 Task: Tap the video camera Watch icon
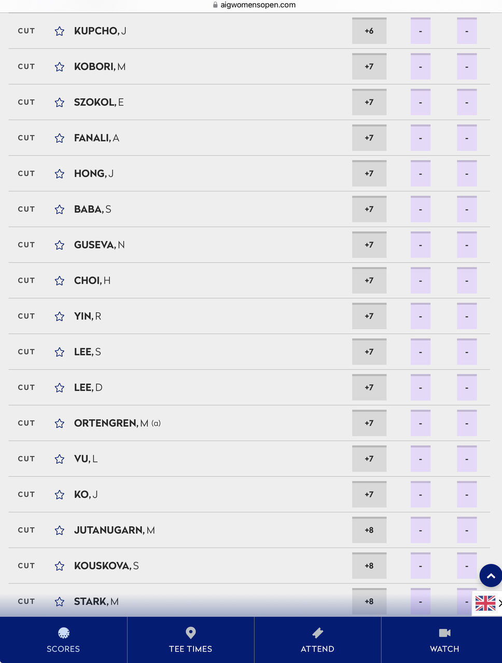pyautogui.click(x=444, y=633)
